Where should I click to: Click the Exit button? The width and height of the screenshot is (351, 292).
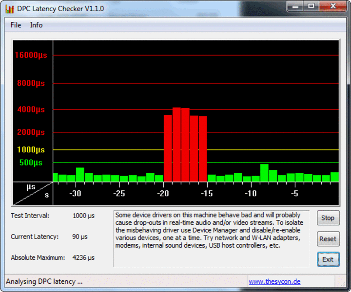pos(328,259)
